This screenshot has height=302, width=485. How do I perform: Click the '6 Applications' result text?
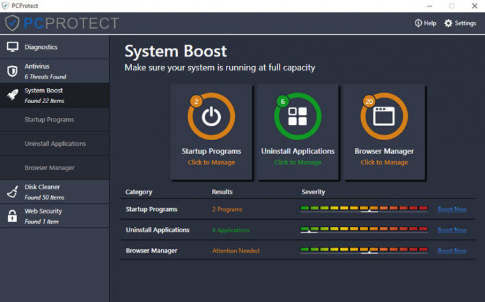(230, 230)
